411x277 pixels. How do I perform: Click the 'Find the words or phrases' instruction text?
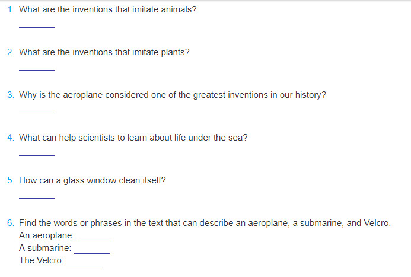[x=205, y=223]
